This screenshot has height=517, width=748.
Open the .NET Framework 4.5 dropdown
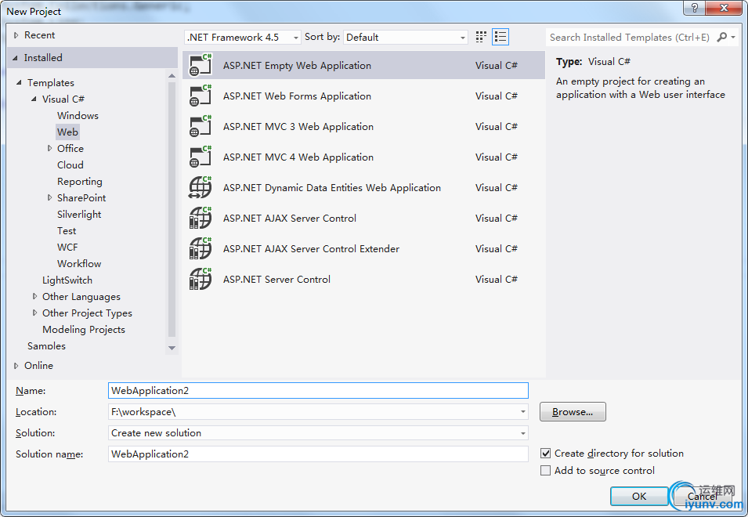coord(242,37)
